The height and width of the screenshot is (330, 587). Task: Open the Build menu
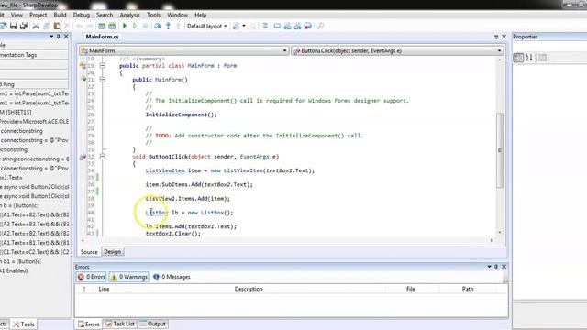[x=60, y=15]
